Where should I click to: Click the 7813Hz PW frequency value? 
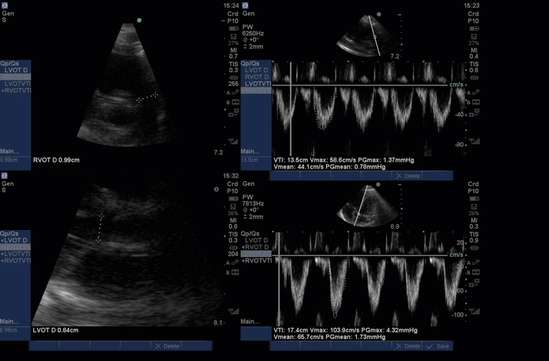pos(253,204)
